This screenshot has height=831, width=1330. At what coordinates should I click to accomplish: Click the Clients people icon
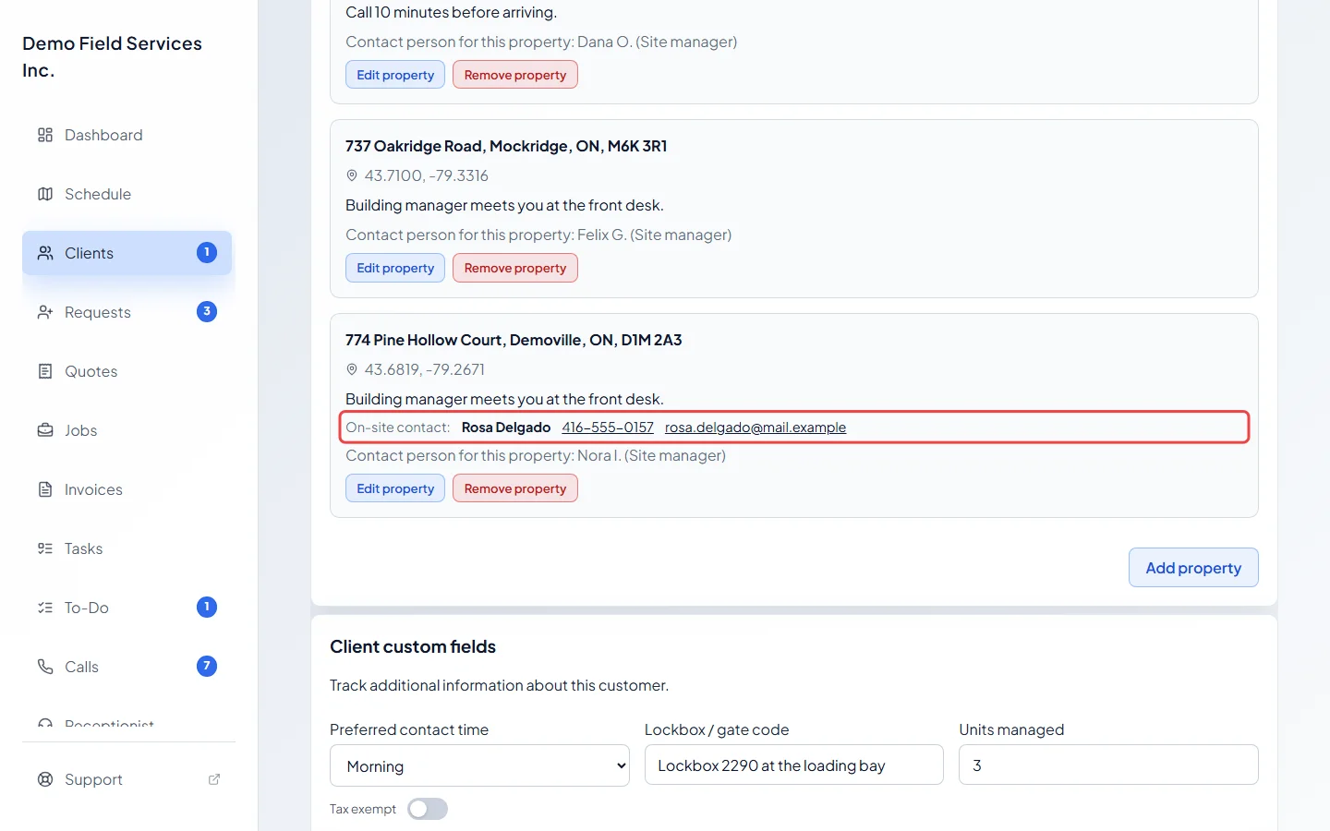[45, 253]
